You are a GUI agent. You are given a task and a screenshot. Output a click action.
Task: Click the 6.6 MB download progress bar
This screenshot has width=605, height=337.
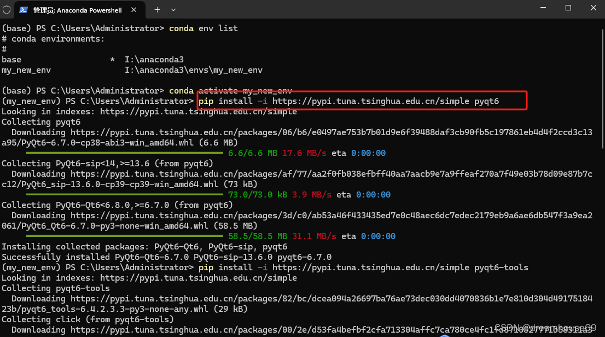(125, 153)
